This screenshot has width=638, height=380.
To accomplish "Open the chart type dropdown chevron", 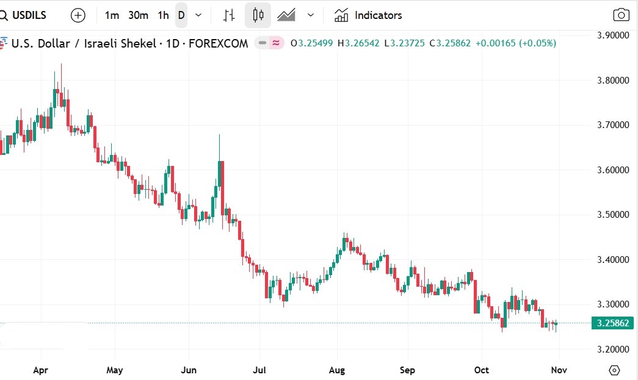I will click(x=311, y=15).
